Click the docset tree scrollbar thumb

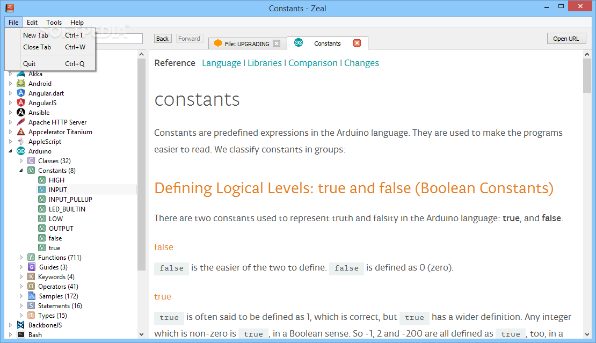141,164
